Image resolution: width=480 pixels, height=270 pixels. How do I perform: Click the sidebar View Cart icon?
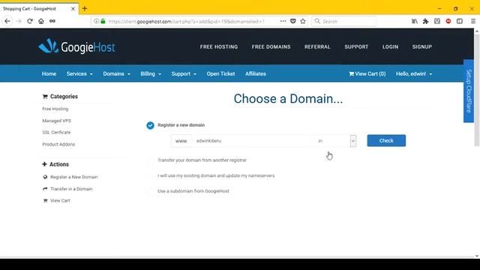pyautogui.click(x=45, y=201)
